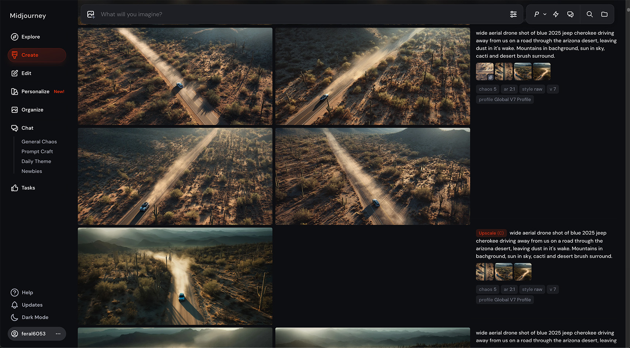
Task: Open the Organize section
Action: tap(32, 110)
